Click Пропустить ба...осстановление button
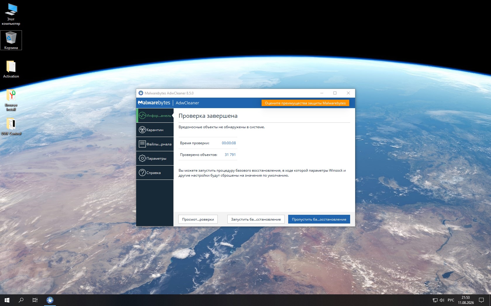This screenshot has height=306, width=491. click(x=319, y=219)
